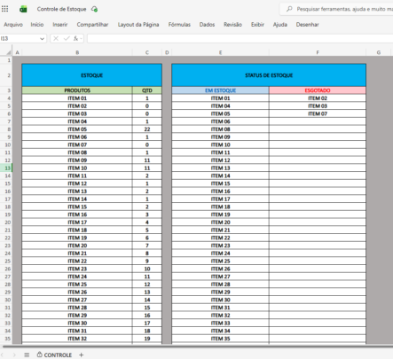Open the insert function fx button
This screenshot has width=393, height=359.
click(75, 38)
